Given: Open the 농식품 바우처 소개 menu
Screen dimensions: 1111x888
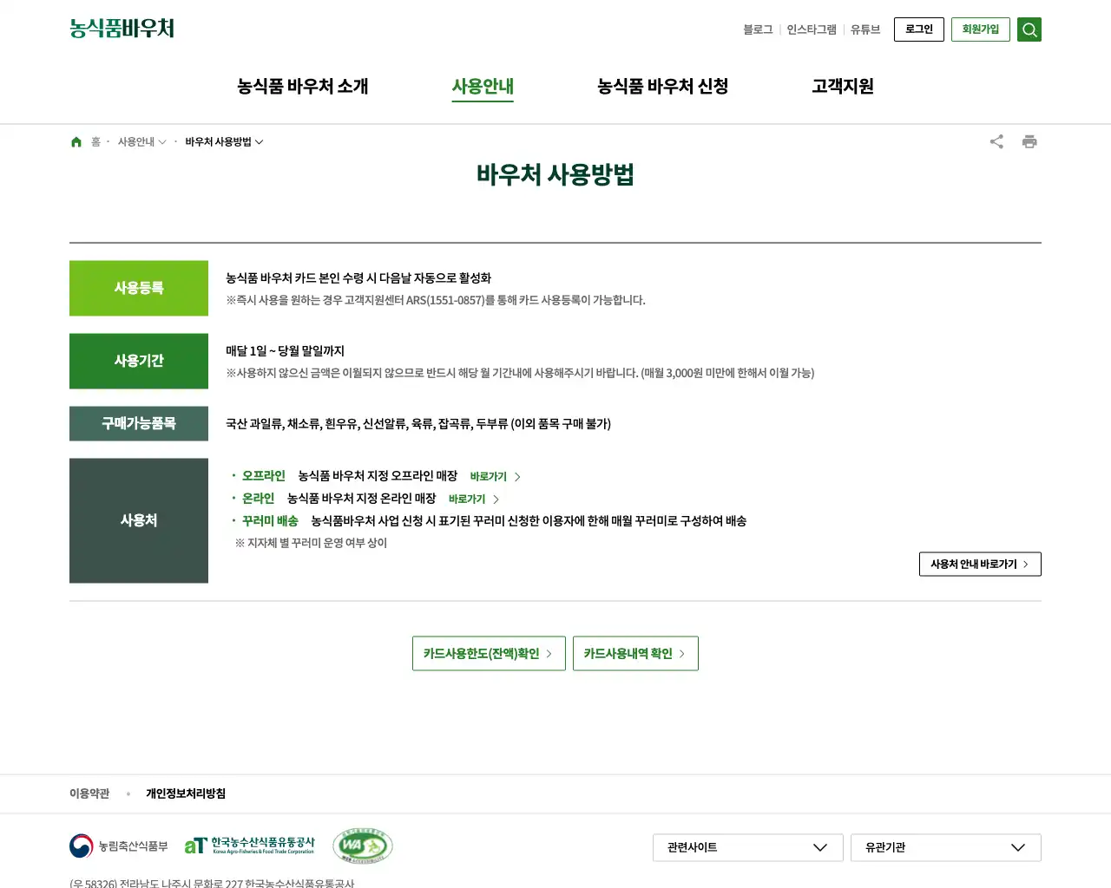Looking at the screenshot, I should click(x=303, y=87).
